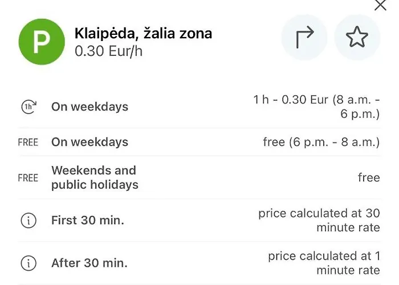
Task: Select the Klaipėda, žalia zona title
Action: tap(143, 34)
